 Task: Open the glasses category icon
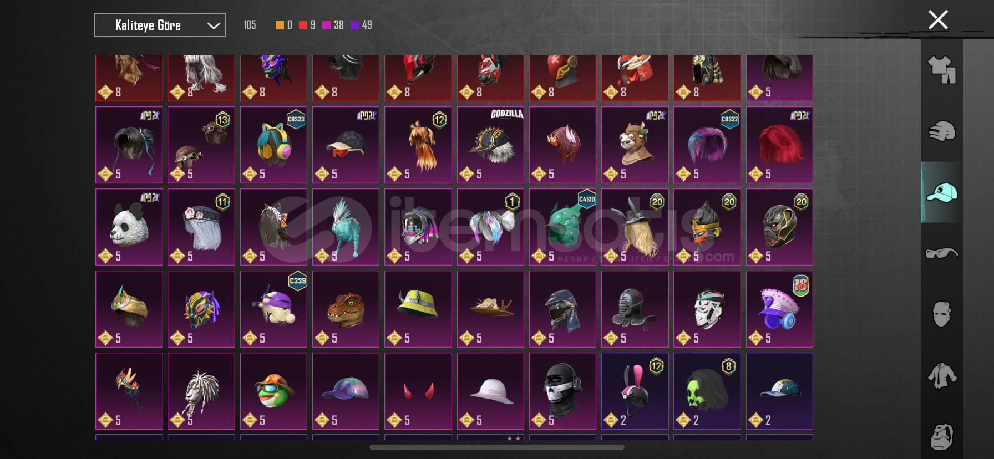(x=942, y=253)
